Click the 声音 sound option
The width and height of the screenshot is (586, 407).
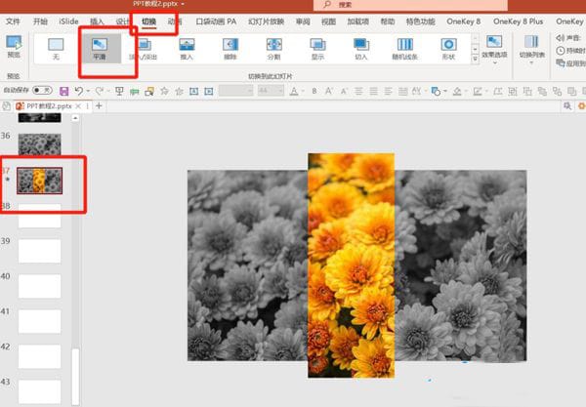pos(568,38)
